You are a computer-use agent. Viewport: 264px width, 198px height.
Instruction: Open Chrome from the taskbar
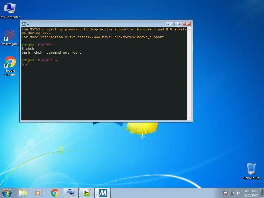coord(55,193)
